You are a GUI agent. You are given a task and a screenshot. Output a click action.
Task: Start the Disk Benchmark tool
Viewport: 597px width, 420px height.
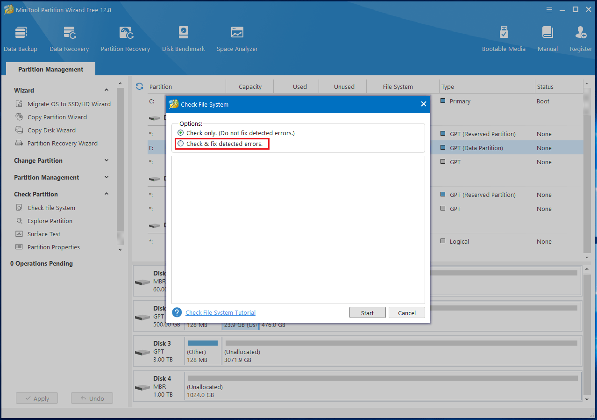tap(183, 39)
